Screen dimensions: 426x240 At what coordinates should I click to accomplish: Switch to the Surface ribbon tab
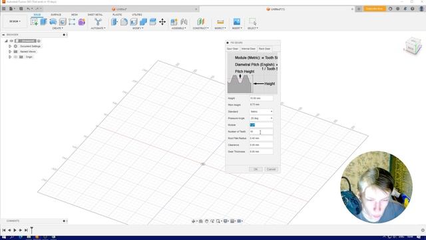pos(56,15)
